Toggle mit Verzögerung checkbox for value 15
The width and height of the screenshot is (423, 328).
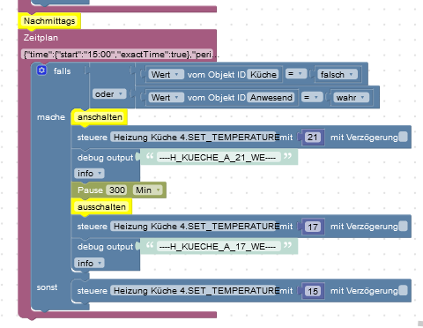coord(404,290)
